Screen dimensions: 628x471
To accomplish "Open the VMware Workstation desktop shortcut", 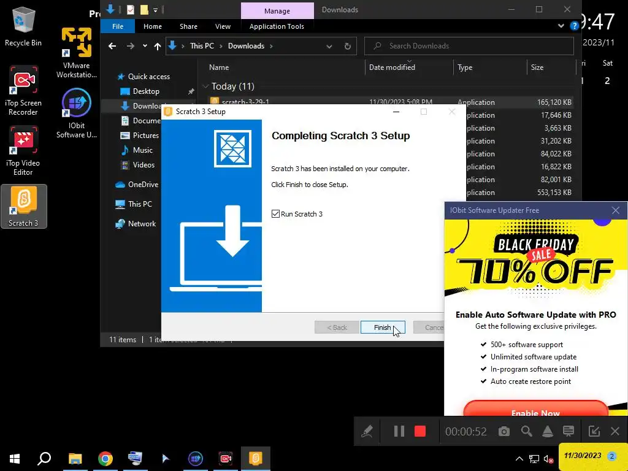I will click(x=76, y=52).
